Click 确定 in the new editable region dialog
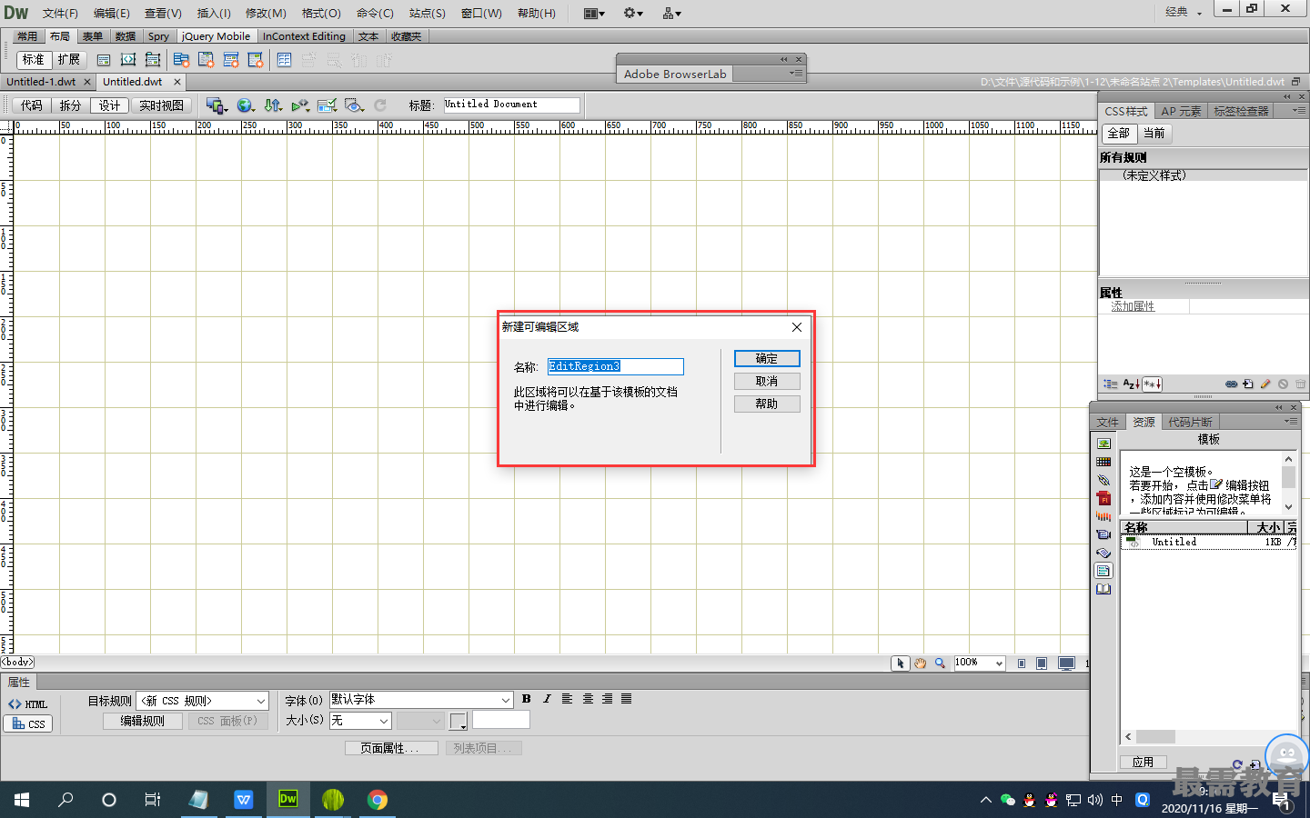1310x818 pixels. coord(767,358)
